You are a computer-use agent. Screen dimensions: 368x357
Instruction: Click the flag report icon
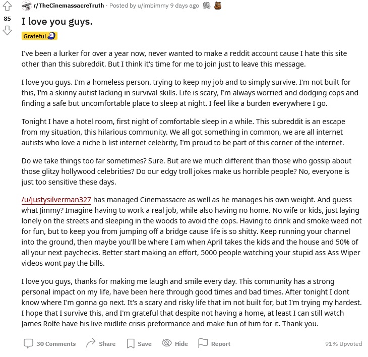[203, 343]
